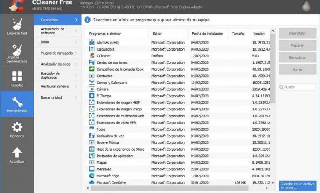Open Restaurar sistema item

click(x=57, y=86)
